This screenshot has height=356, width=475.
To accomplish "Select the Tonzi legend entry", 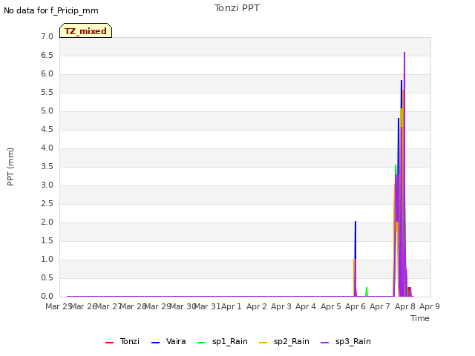I will (x=122, y=341).
